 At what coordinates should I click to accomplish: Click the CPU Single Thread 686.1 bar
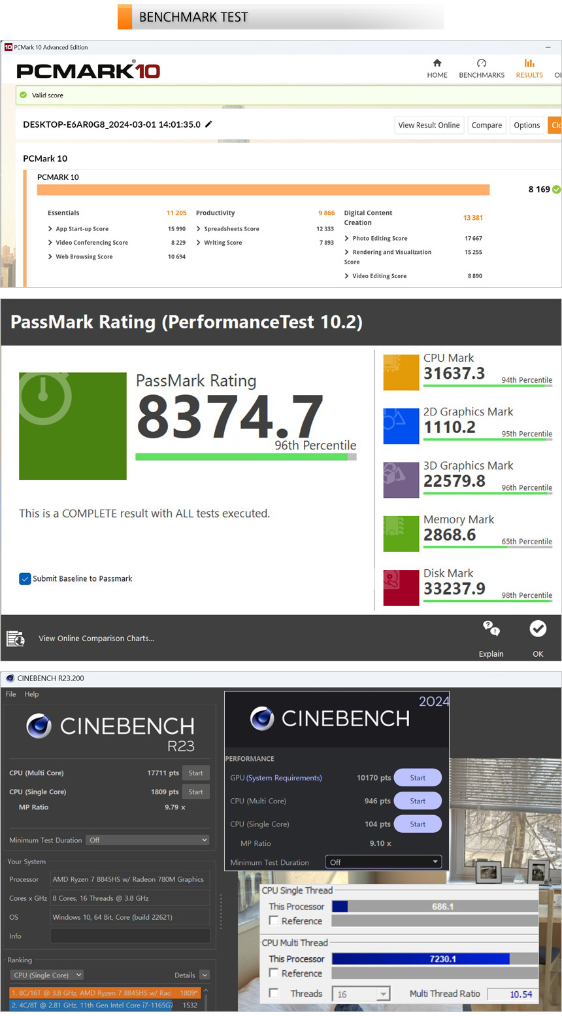coord(435,906)
